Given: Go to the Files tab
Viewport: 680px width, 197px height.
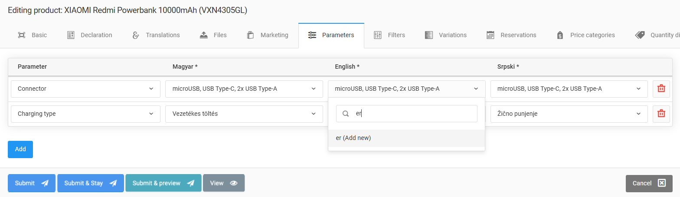Looking at the screenshot, I should click(x=213, y=35).
